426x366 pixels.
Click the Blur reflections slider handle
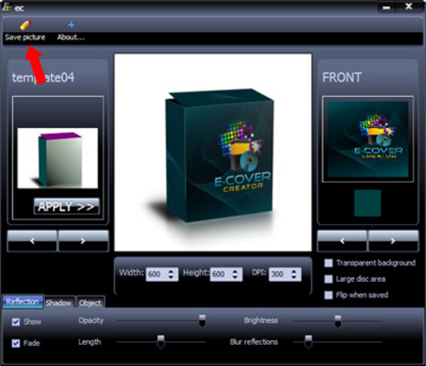point(308,341)
